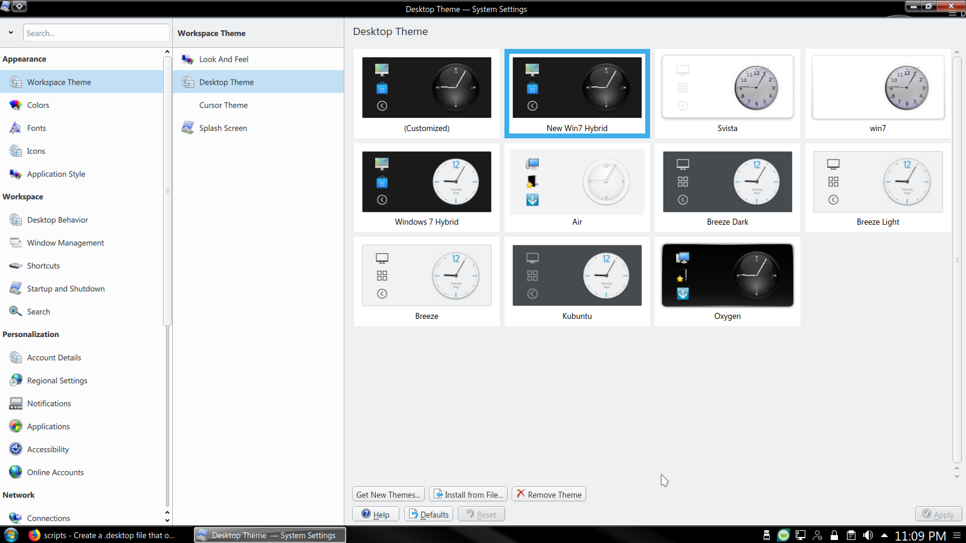Viewport: 966px width, 543px height.
Task: Open the panel hamburger menu beside the clock
Action: pos(957,535)
